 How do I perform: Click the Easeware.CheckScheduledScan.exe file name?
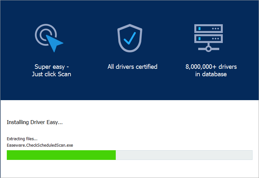point(40,145)
